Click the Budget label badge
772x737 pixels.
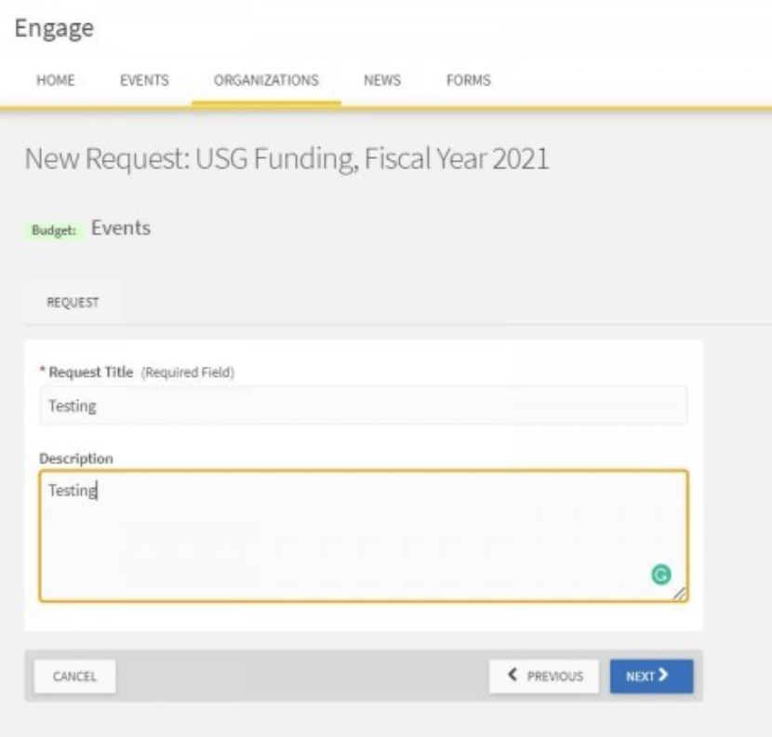click(54, 230)
